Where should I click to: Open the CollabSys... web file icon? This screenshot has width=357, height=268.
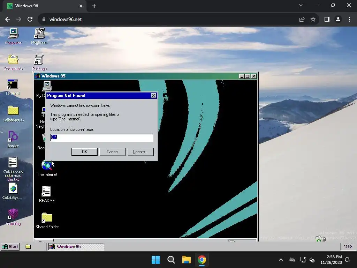click(x=13, y=192)
